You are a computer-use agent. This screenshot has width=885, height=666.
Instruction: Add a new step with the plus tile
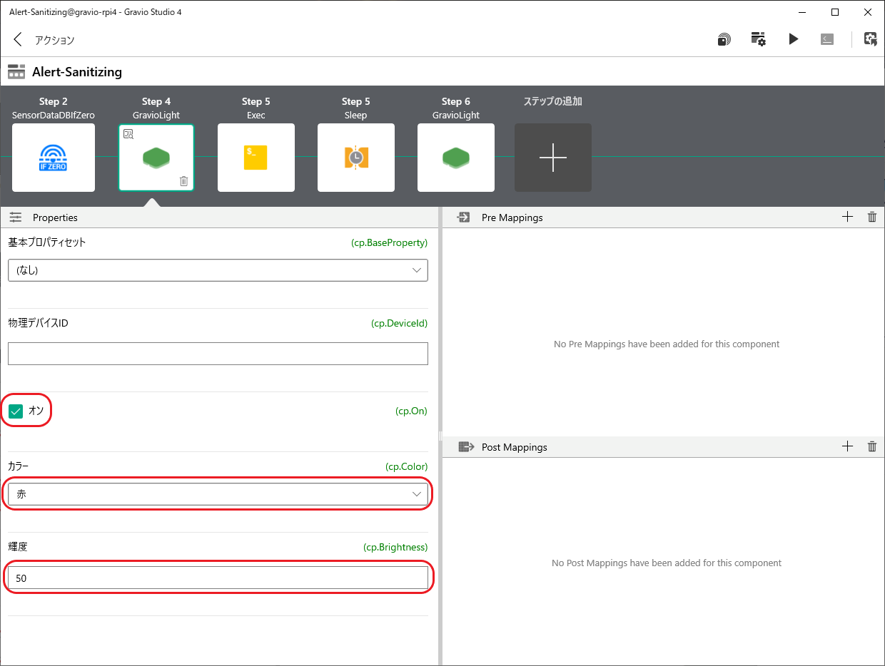point(553,158)
